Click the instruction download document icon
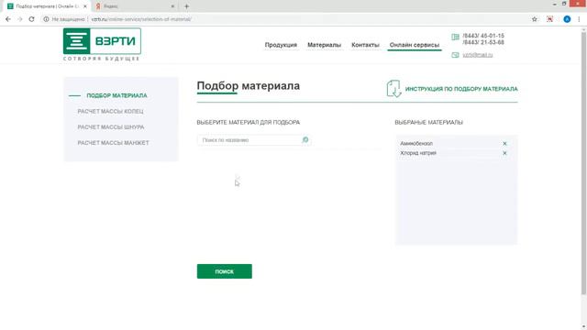The height and width of the screenshot is (330, 587). (393, 89)
